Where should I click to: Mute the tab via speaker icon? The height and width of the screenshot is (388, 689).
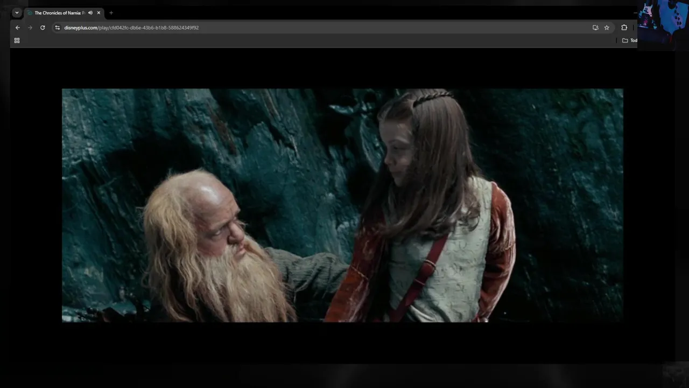point(90,13)
